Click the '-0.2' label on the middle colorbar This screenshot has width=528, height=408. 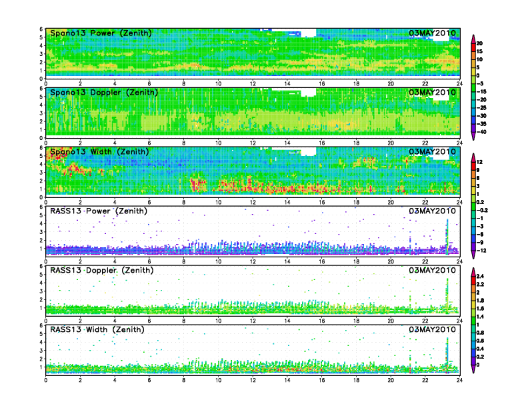click(x=482, y=211)
